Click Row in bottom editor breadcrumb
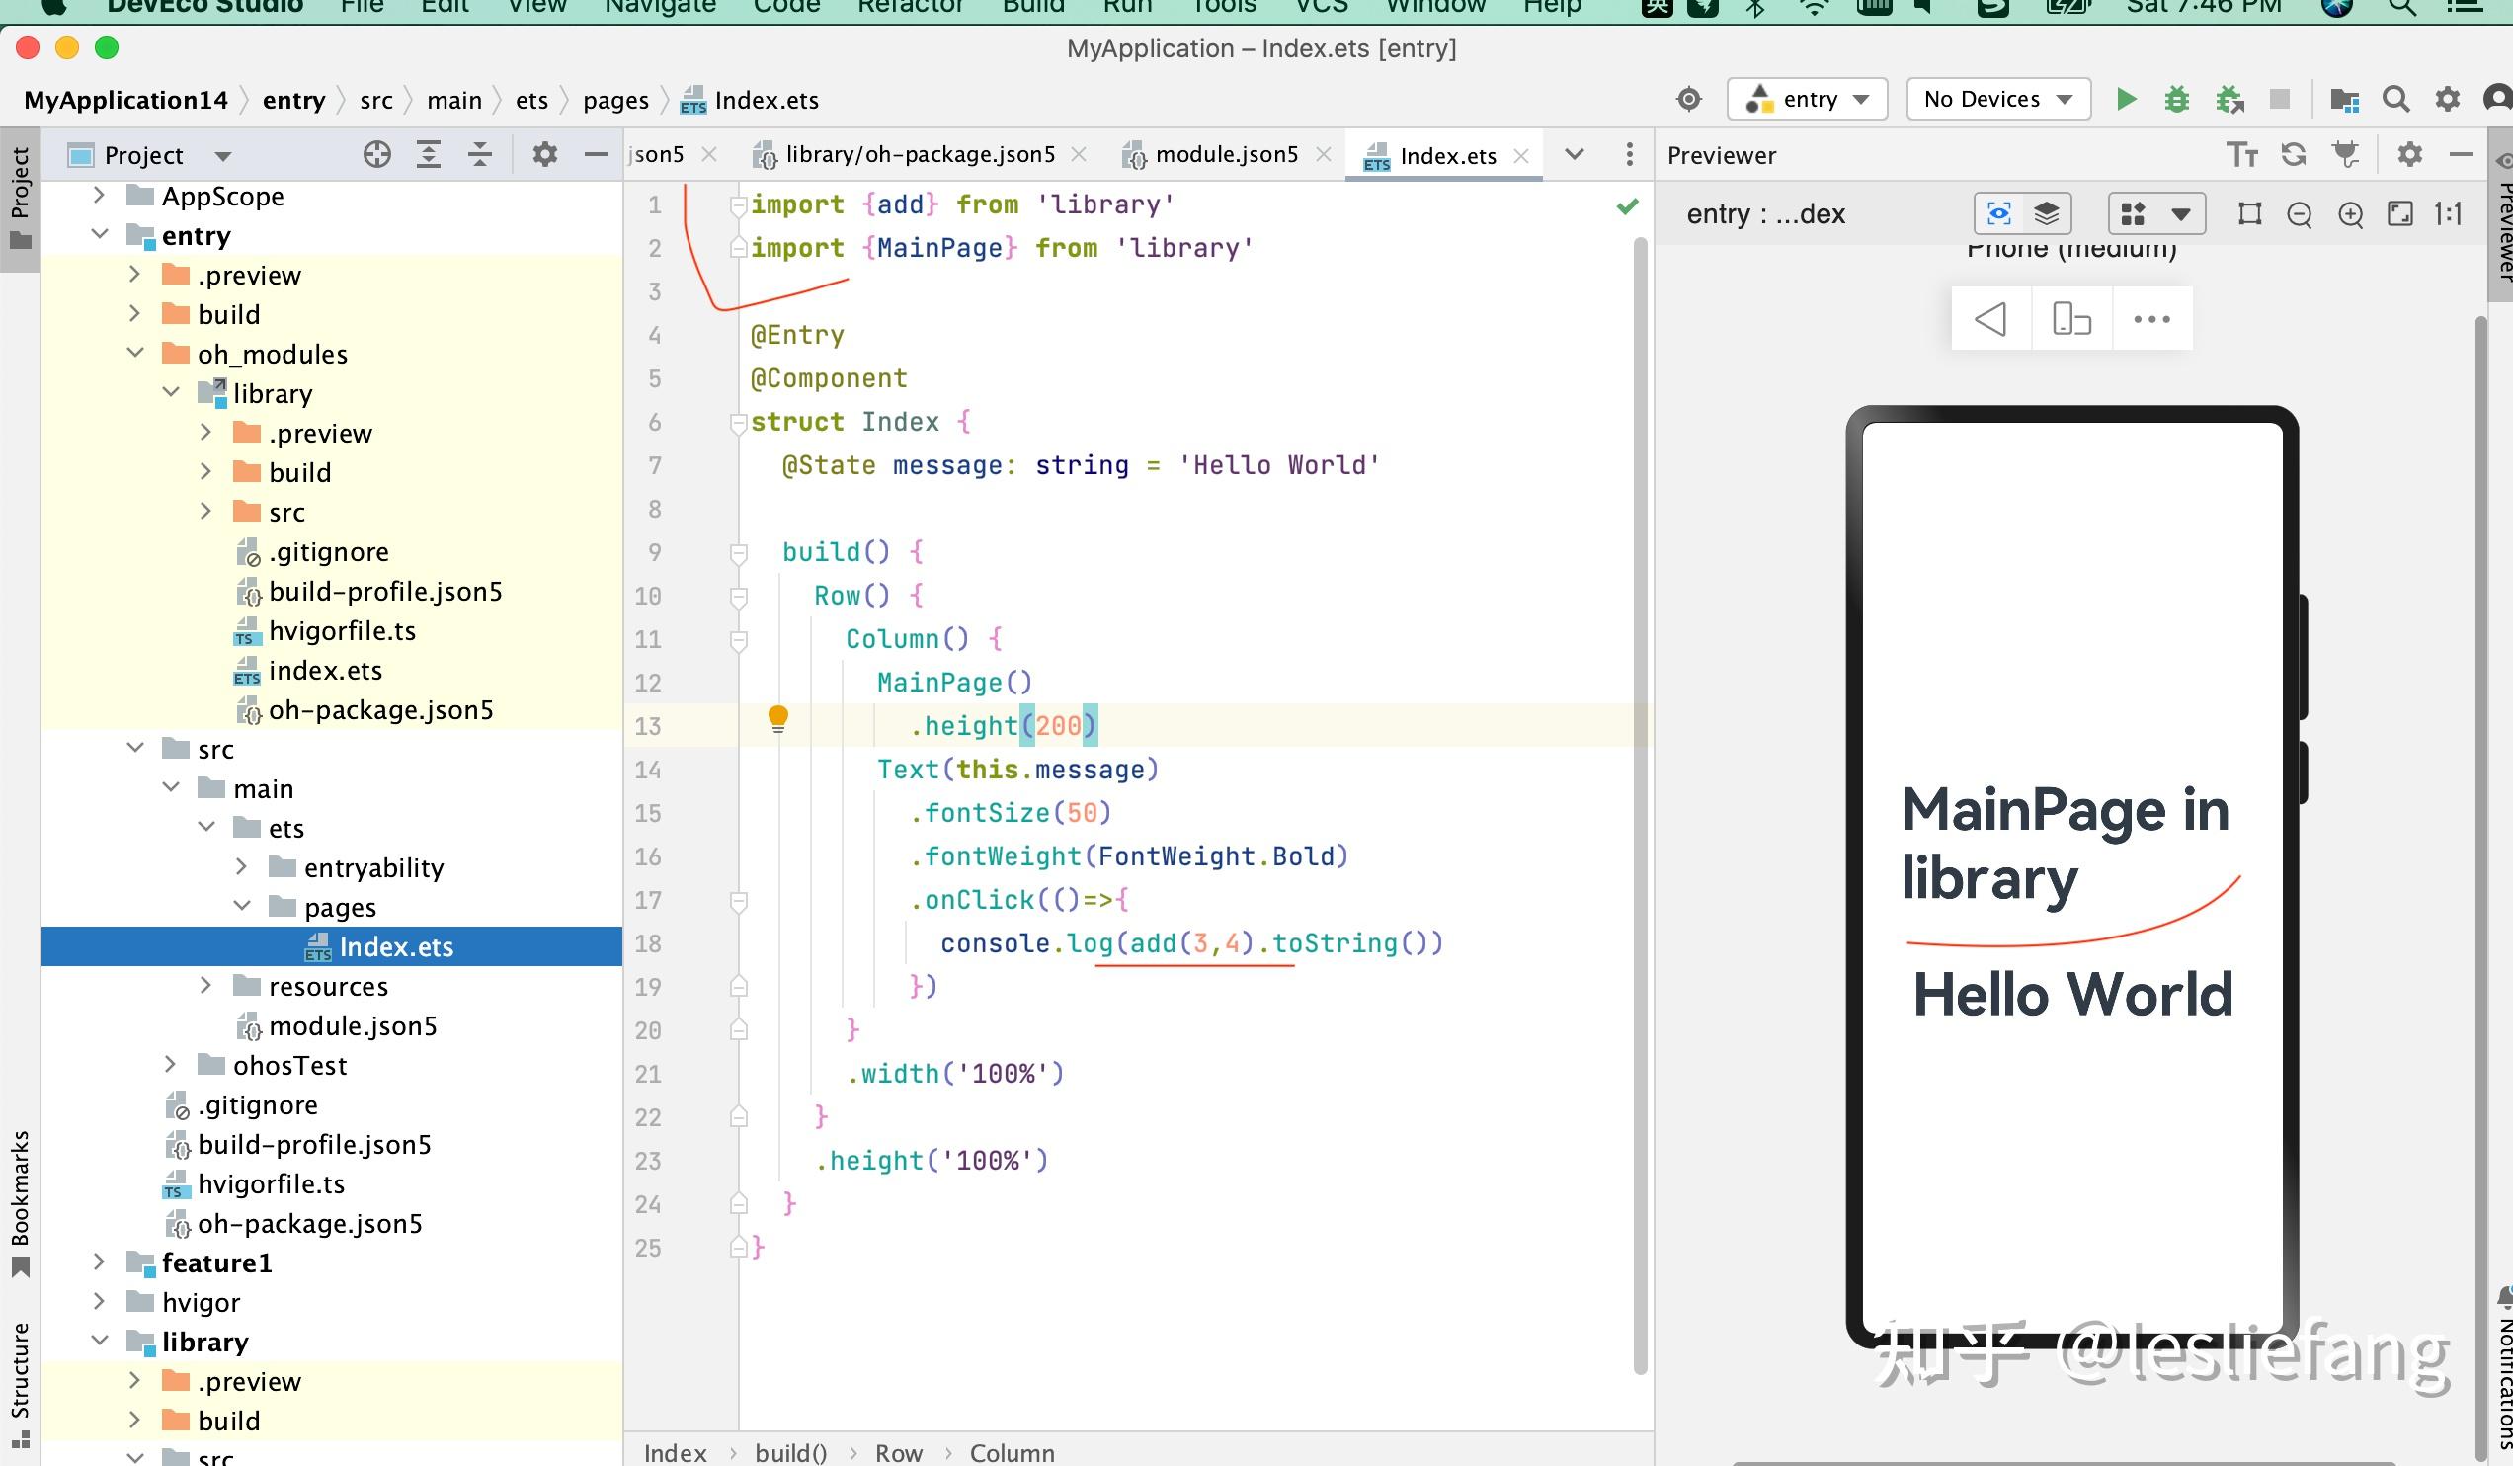The image size is (2513, 1466). point(899,1453)
